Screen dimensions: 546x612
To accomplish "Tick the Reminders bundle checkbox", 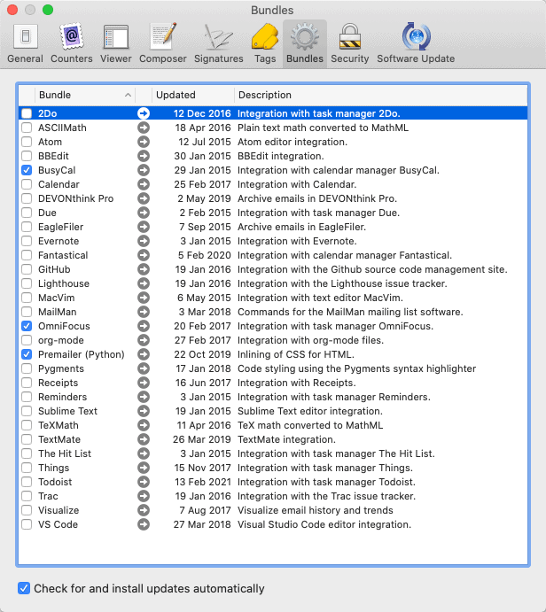I will [27, 397].
